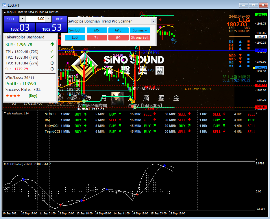
Task: Click the 1802.03 current price label on scale
Action: coord(261,37)
